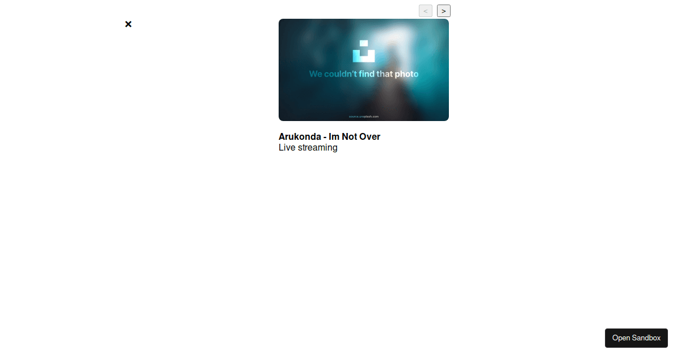Click the word 'photo' in the image
This screenshot has height=358, width=681.
click(x=406, y=74)
